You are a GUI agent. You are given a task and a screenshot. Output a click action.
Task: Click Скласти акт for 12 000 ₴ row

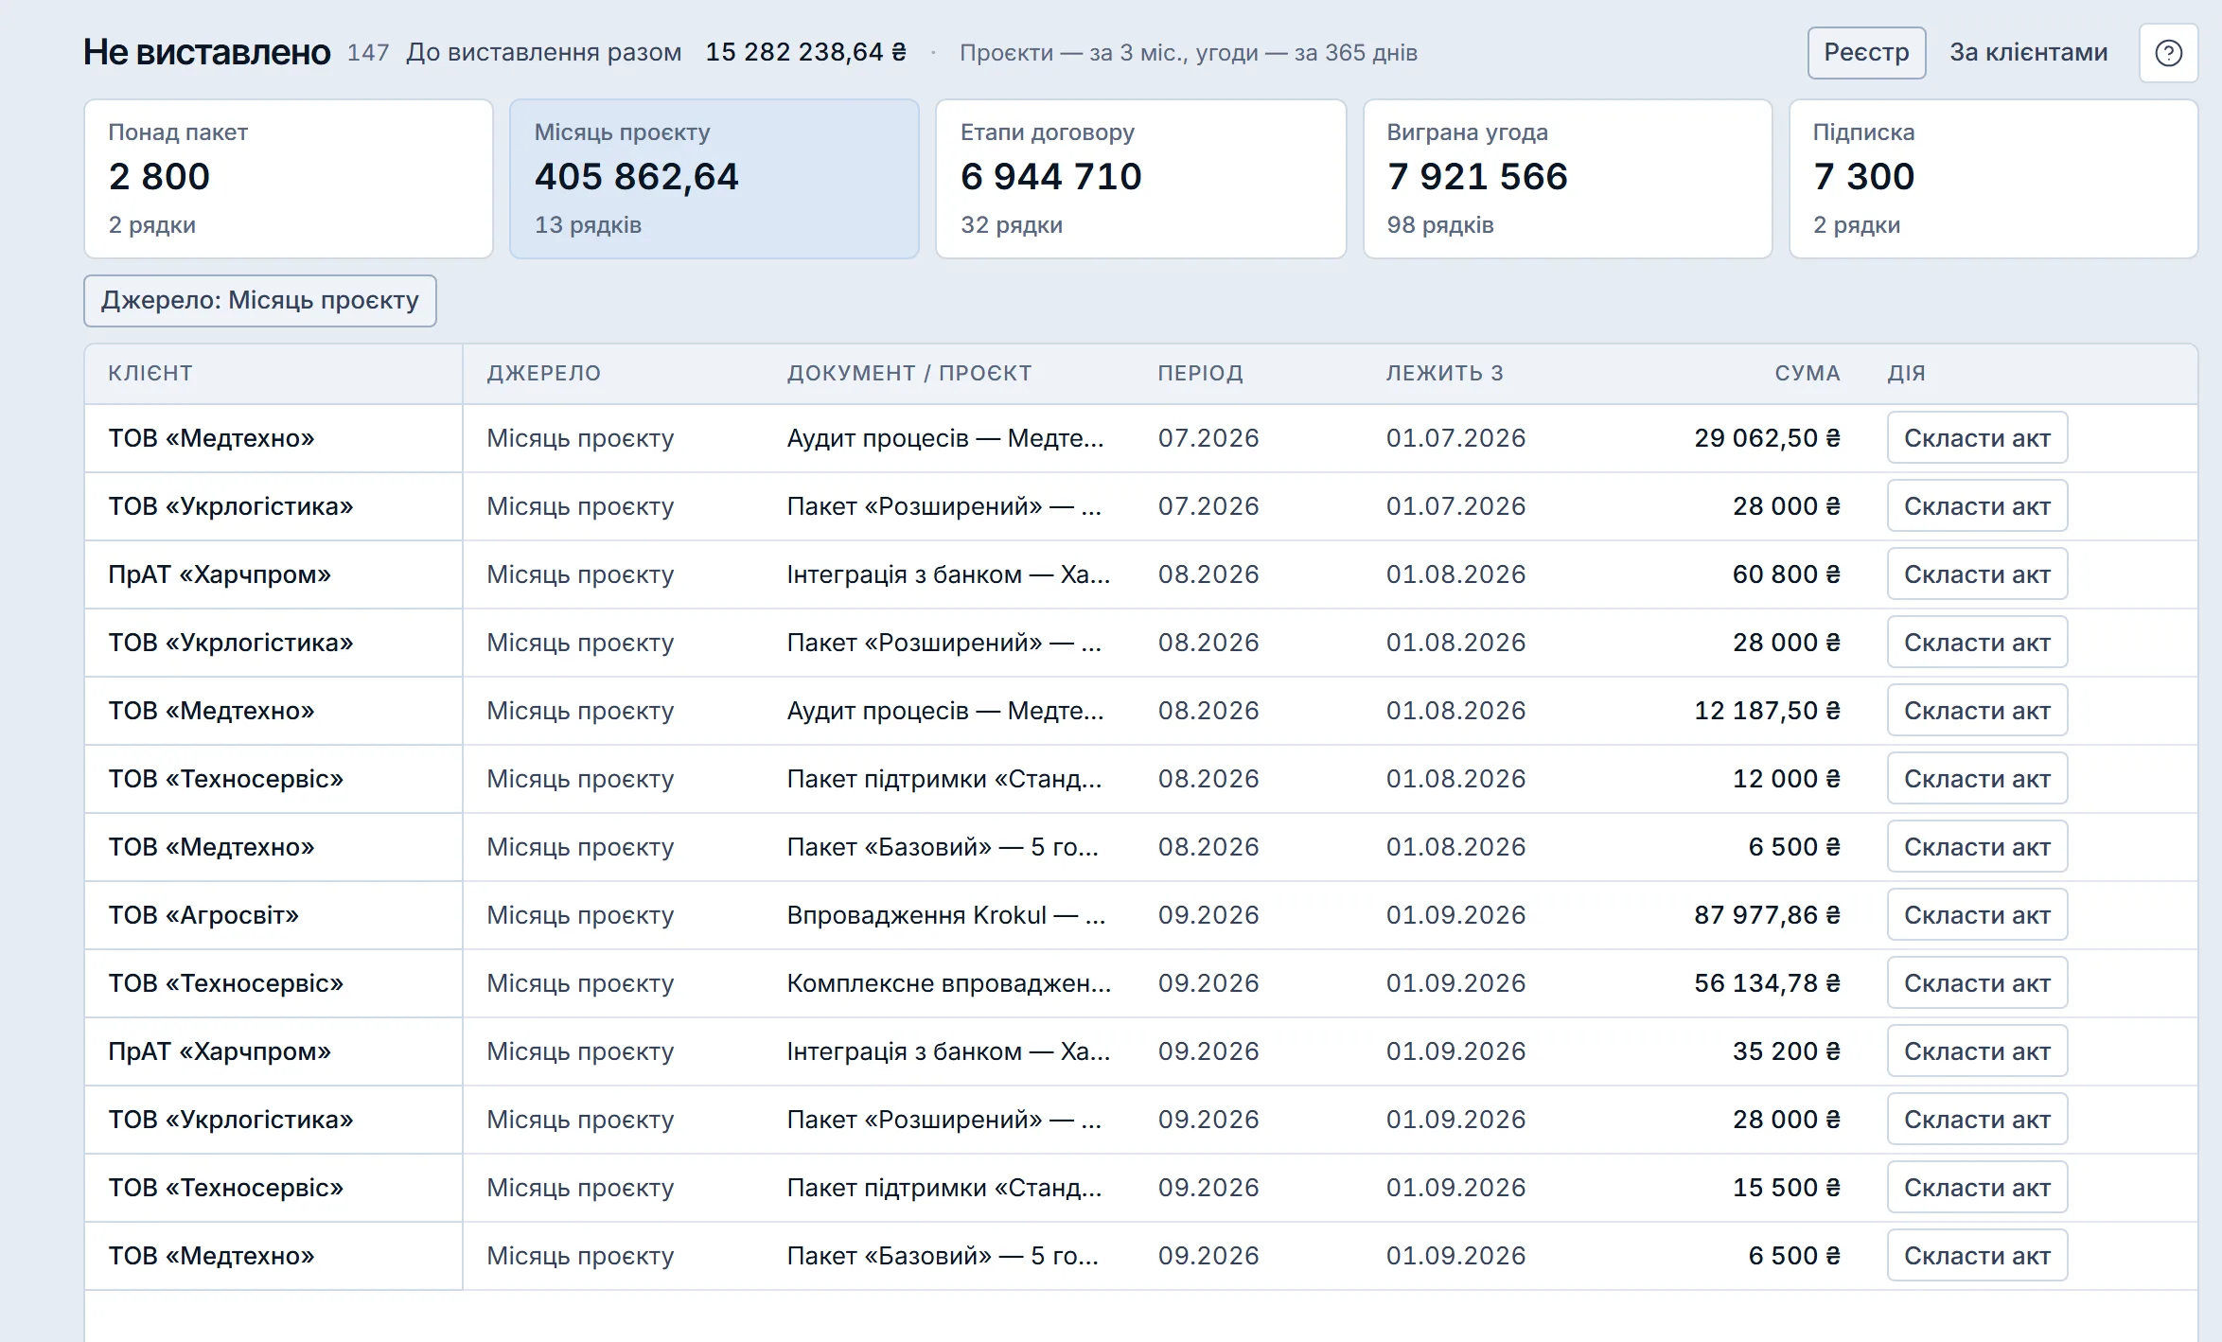click(x=1977, y=779)
